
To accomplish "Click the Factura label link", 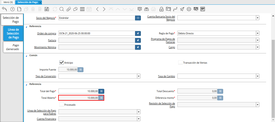I will [x=52, y=40].
